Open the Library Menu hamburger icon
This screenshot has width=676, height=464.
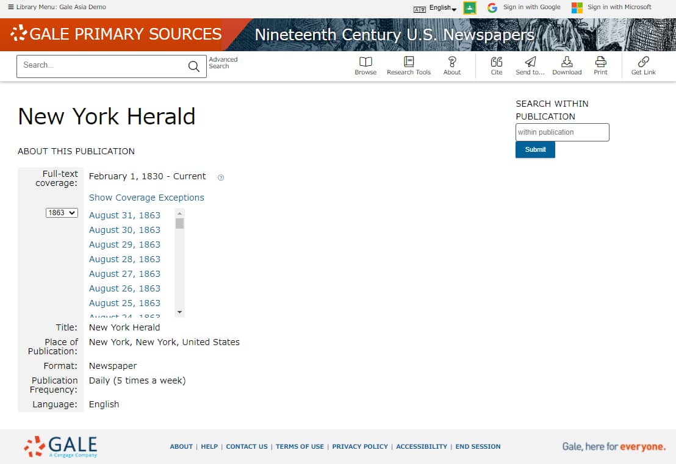click(x=11, y=7)
